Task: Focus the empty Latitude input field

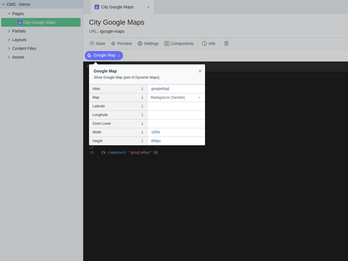Action: tap(176, 106)
